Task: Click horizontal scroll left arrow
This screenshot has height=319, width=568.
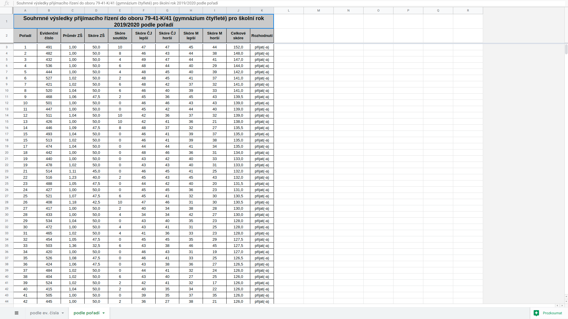Action: pos(557,306)
